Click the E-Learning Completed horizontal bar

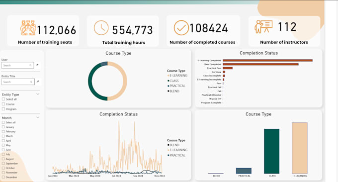[x=267, y=60]
